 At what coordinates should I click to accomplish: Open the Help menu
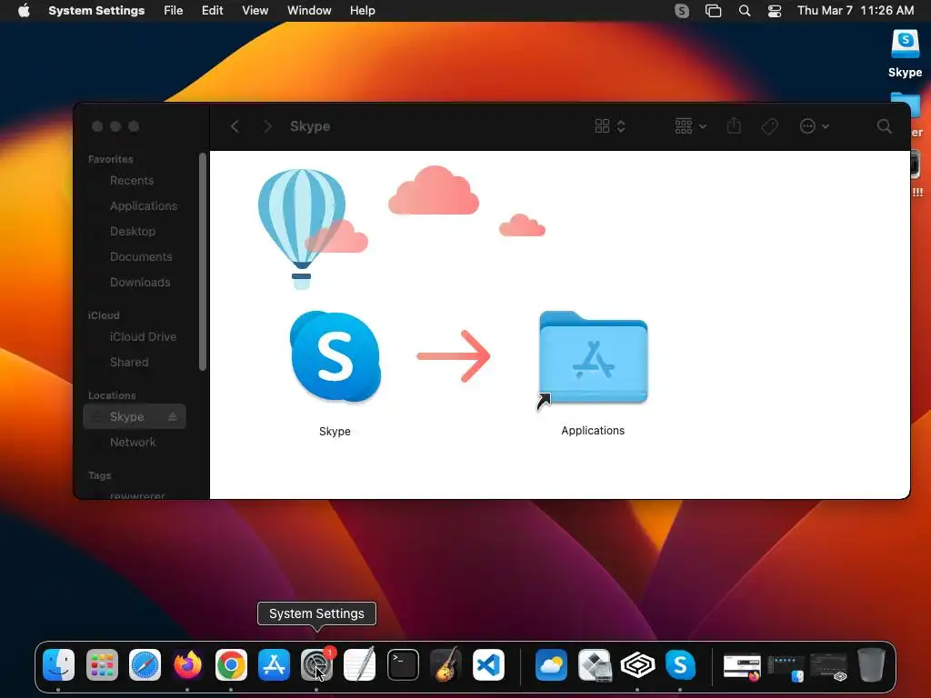(362, 11)
